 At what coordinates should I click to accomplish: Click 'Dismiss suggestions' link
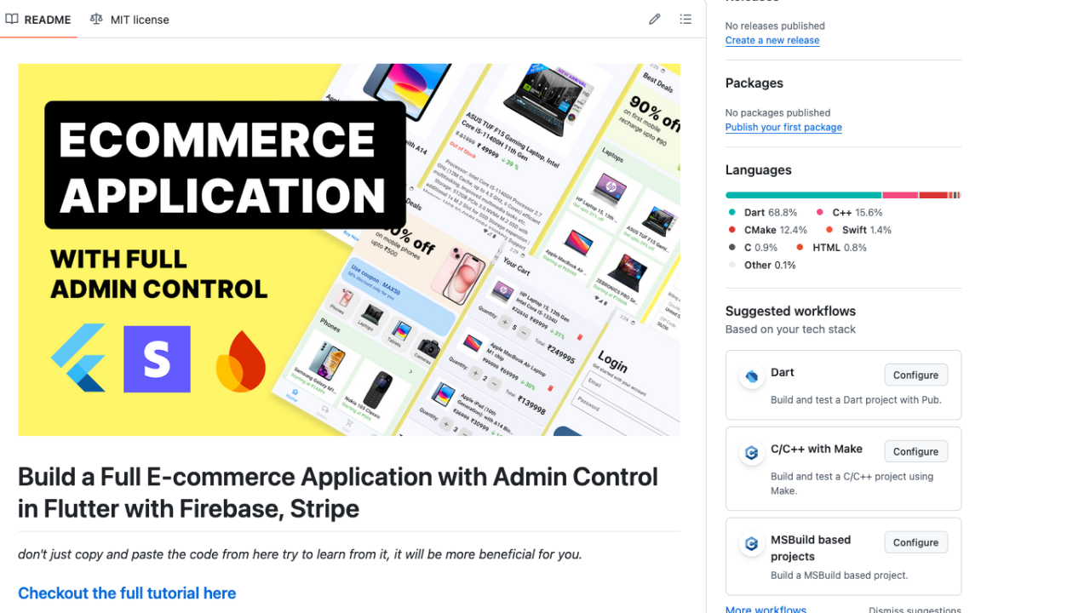pos(915,610)
